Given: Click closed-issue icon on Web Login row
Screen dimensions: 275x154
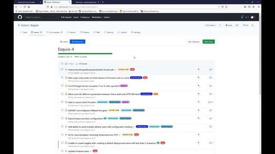Looking at the screenshot, I should (66, 78).
